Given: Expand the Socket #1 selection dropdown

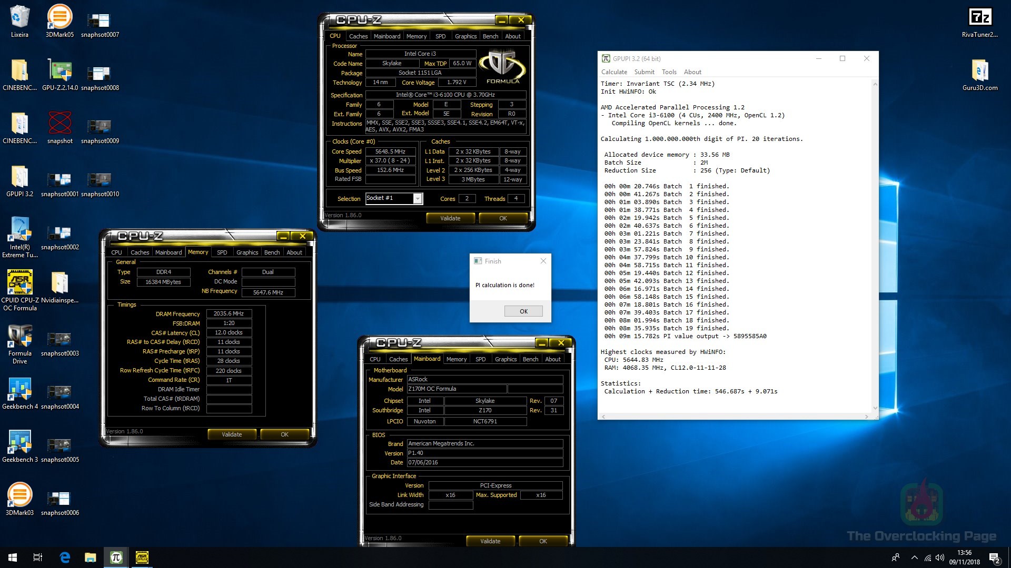Looking at the screenshot, I should click(x=418, y=198).
